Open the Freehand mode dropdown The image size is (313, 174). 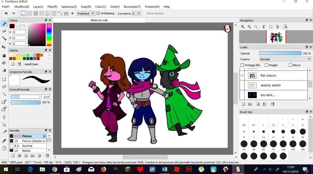pos(86,13)
